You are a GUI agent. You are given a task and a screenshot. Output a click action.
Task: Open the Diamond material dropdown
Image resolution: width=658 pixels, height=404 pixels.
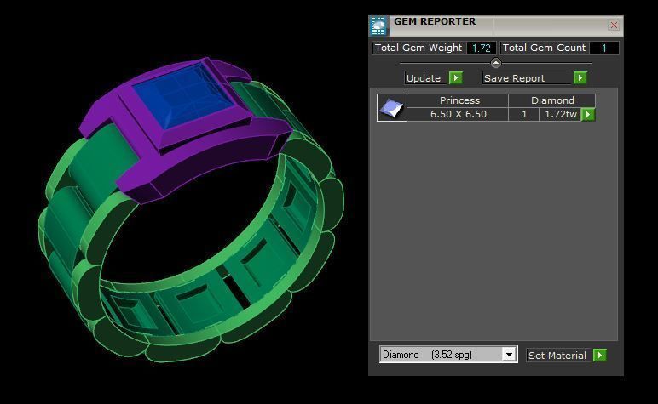click(x=509, y=355)
